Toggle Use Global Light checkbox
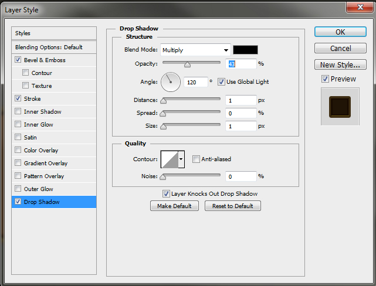The image size is (376, 286). click(222, 81)
